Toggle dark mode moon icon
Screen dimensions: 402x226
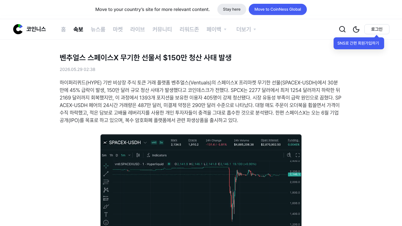coord(356,29)
